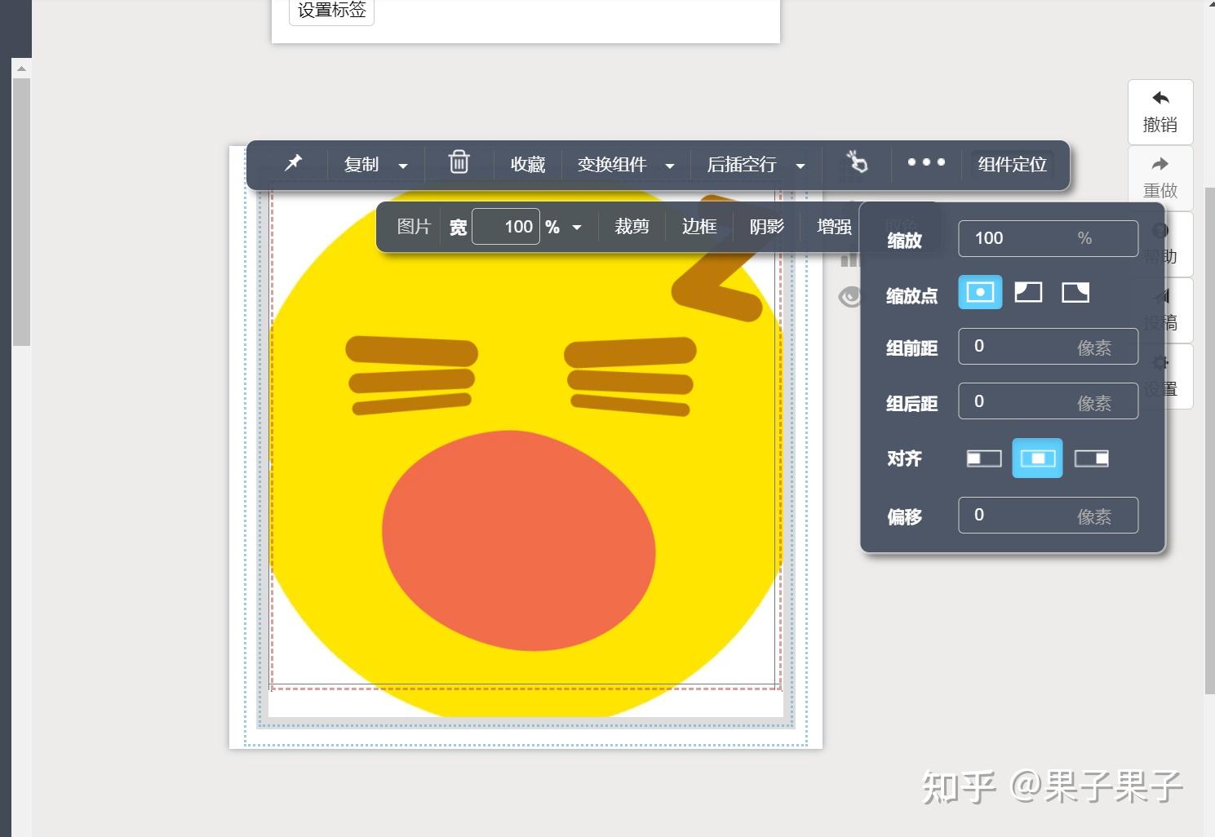Click the left scrollbar up arrow
The width and height of the screenshot is (1215, 837).
21,69
